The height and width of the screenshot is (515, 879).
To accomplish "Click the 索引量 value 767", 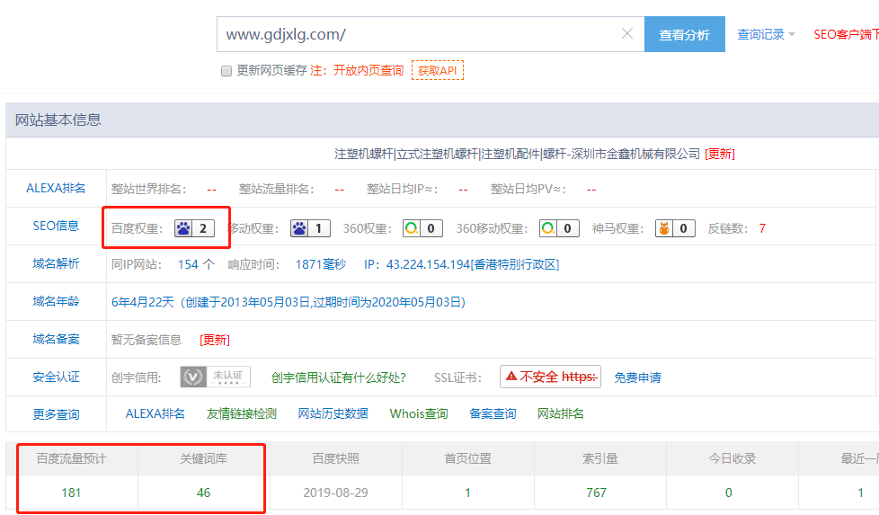I will click(x=597, y=493).
